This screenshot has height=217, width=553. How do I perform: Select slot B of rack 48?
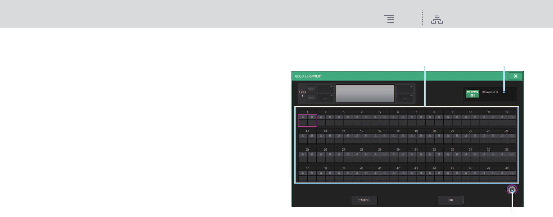coord(511,176)
